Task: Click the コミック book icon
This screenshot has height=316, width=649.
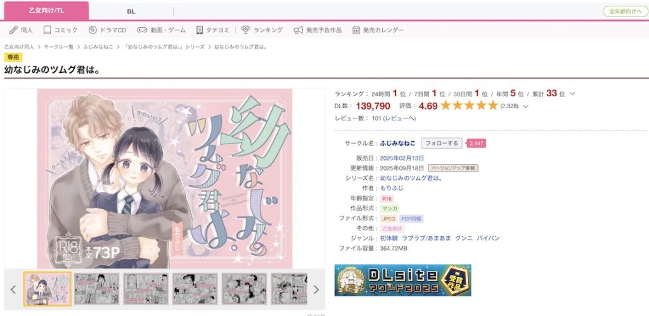Action: [47, 30]
